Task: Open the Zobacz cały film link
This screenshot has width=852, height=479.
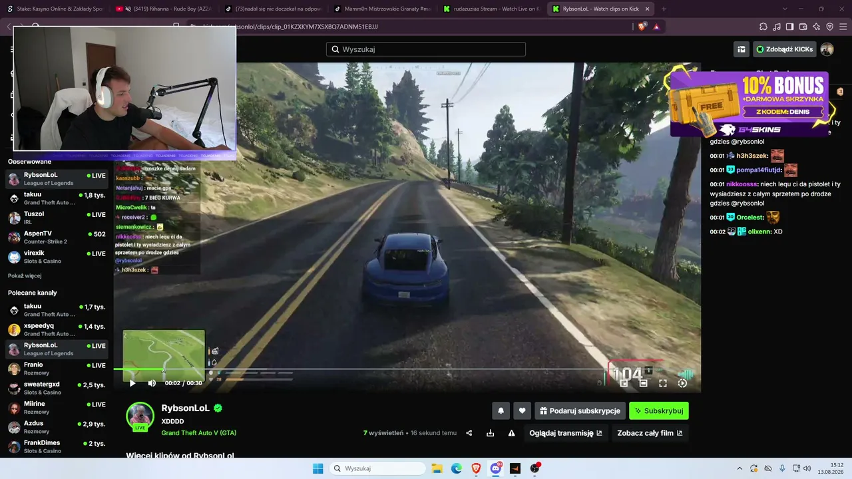Action: click(650, 433)
